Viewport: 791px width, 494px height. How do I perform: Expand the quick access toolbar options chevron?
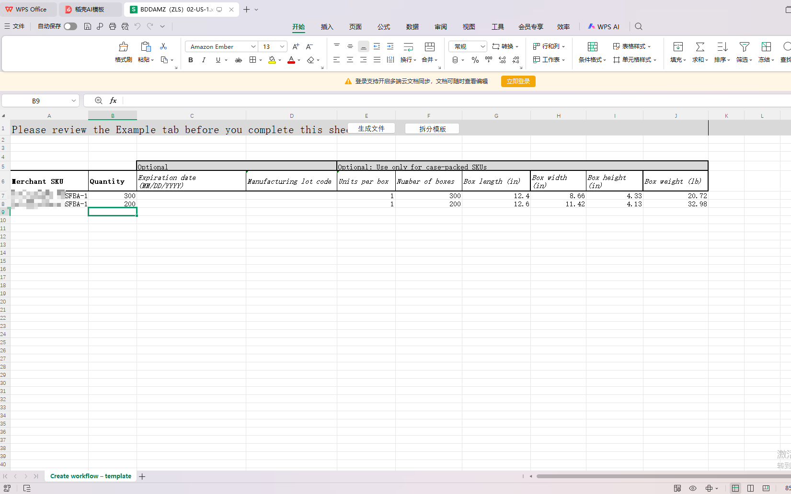coord(162,26)
